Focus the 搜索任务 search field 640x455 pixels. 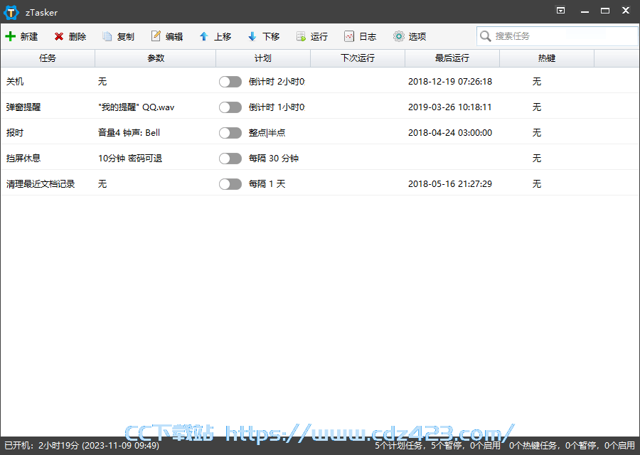pyautogui.click(x=557, y=36)
